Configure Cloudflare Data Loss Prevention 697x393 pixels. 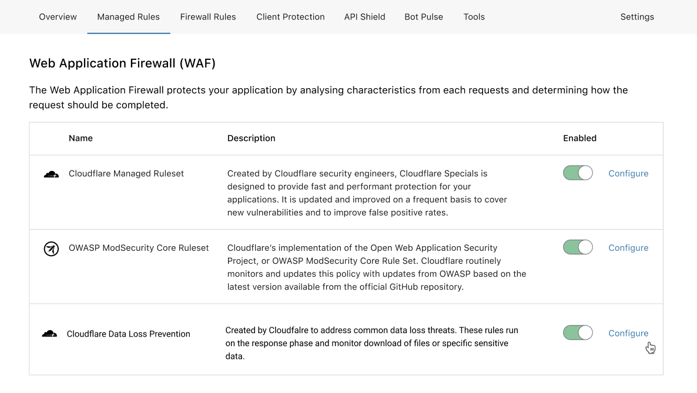click(x=628, y=333)
